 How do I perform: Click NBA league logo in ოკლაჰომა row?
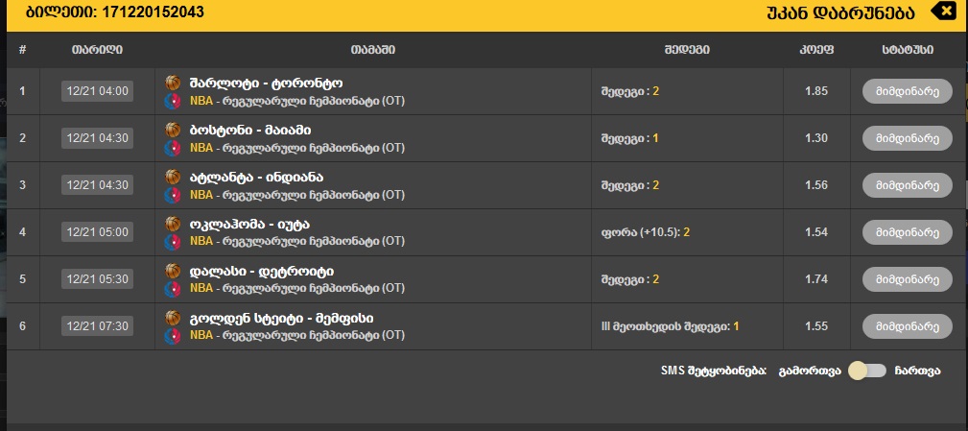(173, 242)
